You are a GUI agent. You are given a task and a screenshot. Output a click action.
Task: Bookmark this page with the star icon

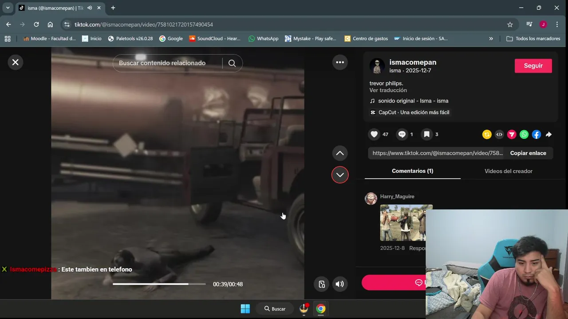coord(510,24)
